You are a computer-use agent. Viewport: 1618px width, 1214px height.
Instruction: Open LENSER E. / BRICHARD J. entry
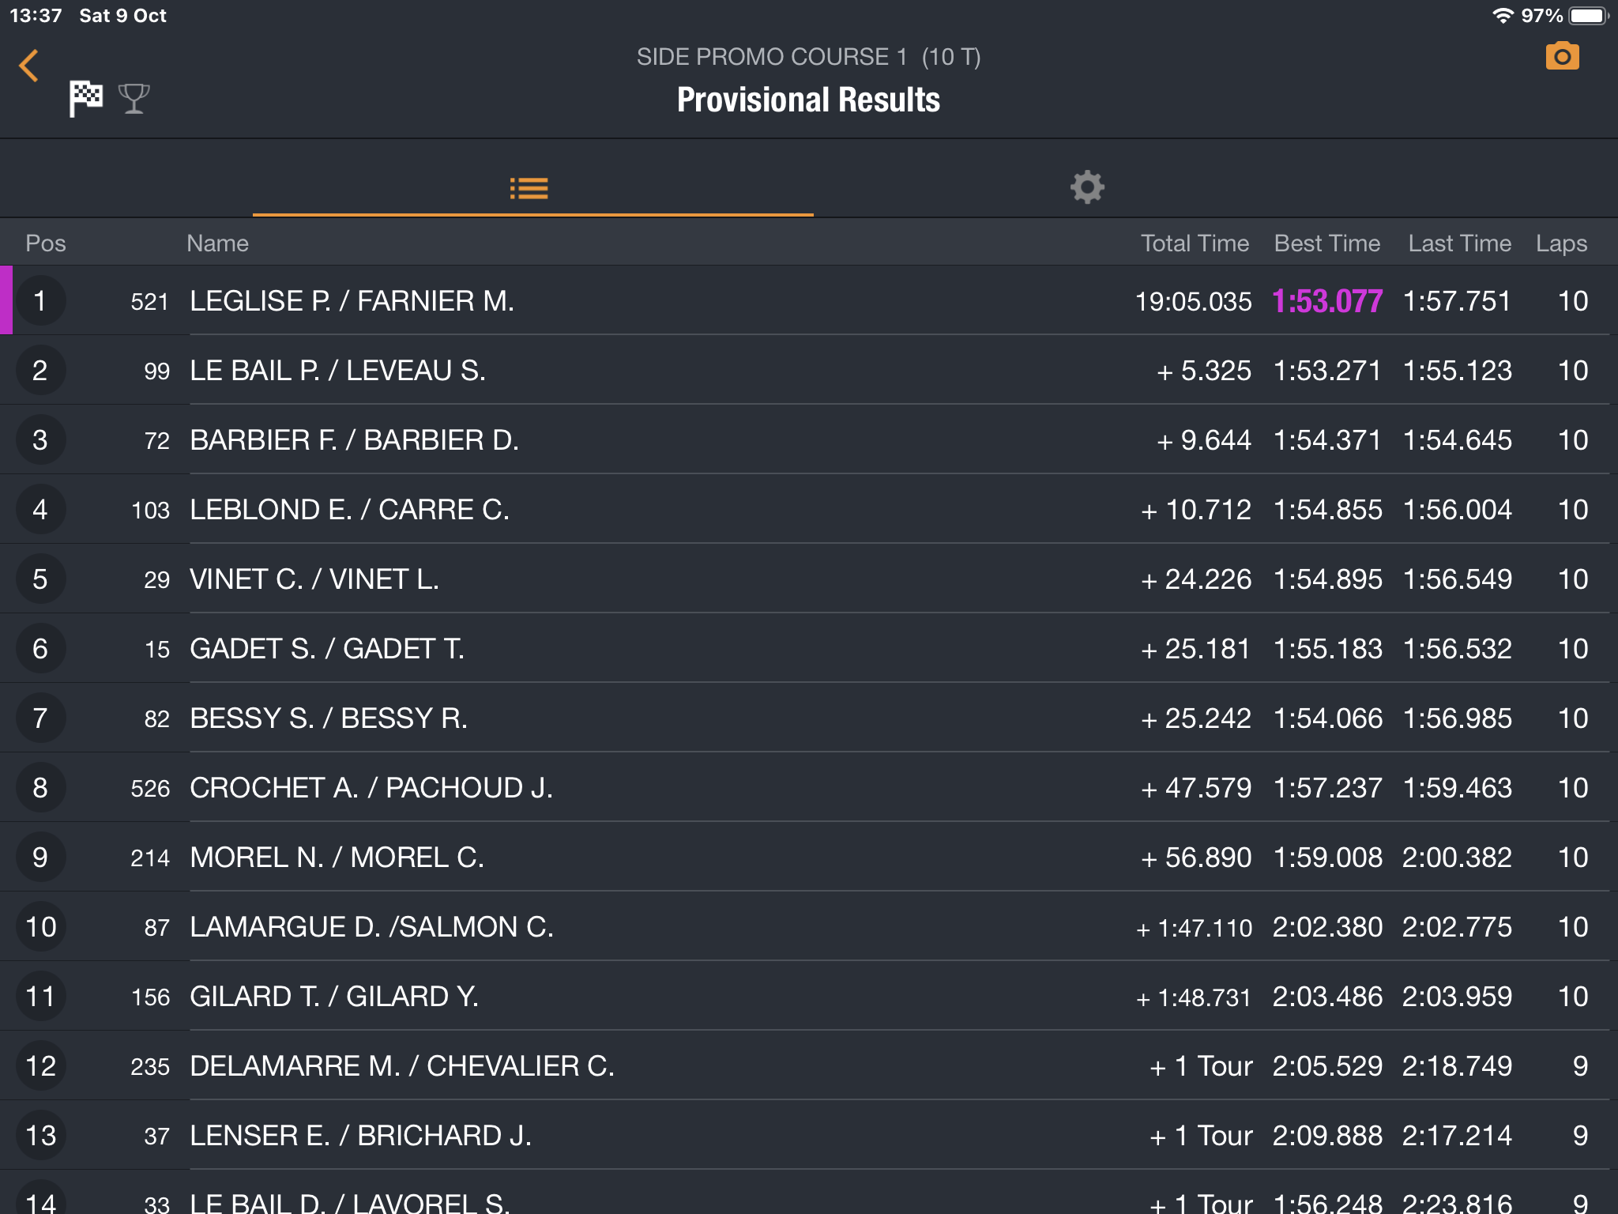[x=360, y=1136]
